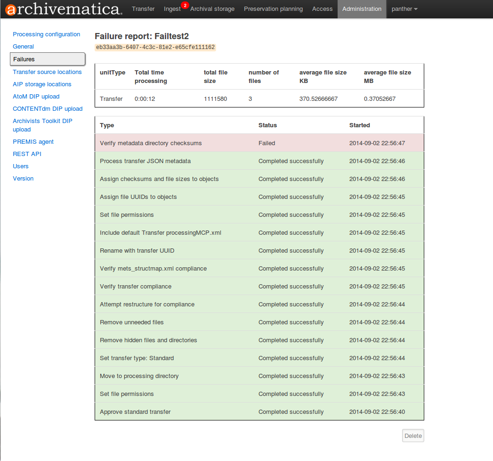Select Failures in the sidebar
This screenshot has width=493, height=461.
click(47, 59)
